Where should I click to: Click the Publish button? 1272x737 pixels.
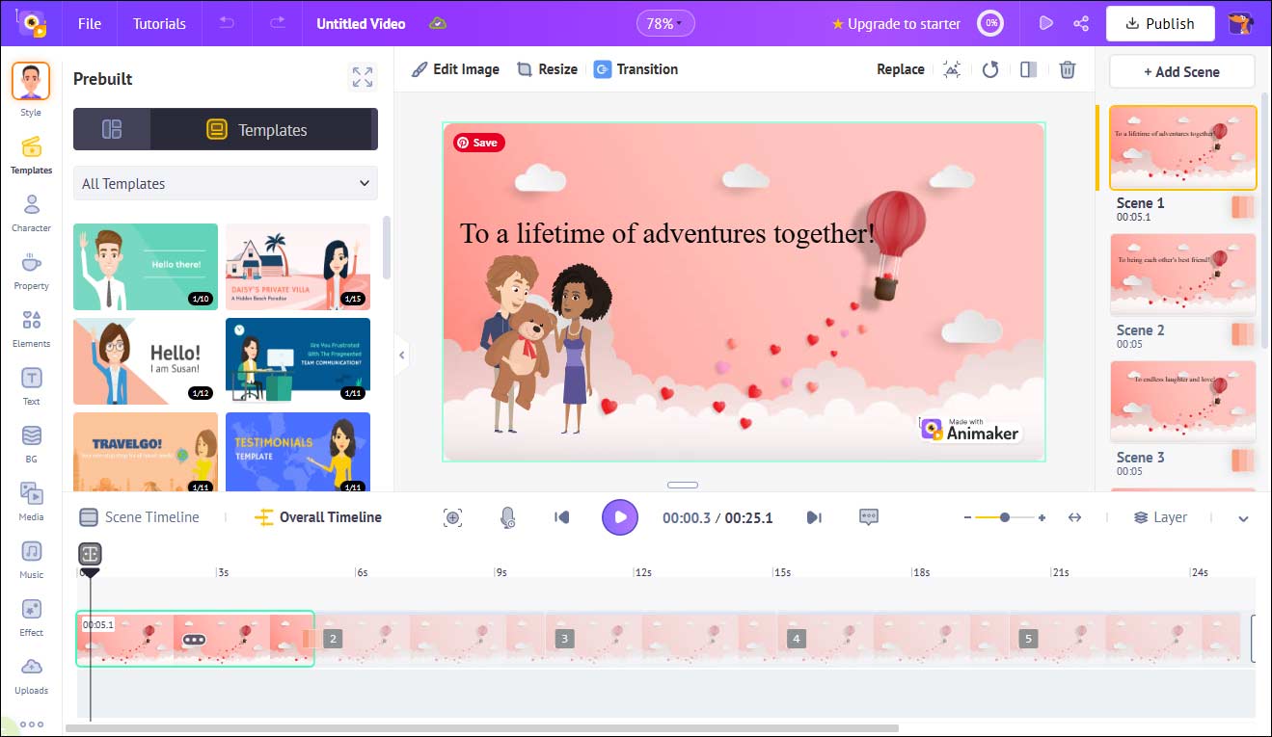click(1160, 22)
